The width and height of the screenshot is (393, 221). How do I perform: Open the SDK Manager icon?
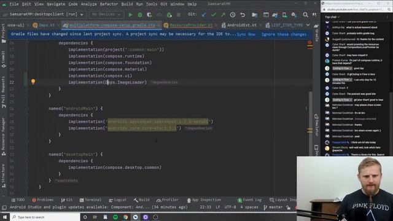pos(294,15)
